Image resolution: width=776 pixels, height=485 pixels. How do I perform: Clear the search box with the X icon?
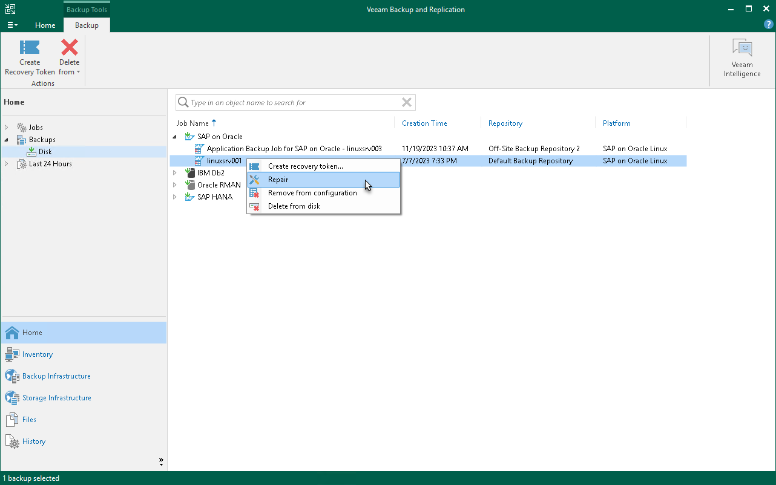tap(407, 103)
